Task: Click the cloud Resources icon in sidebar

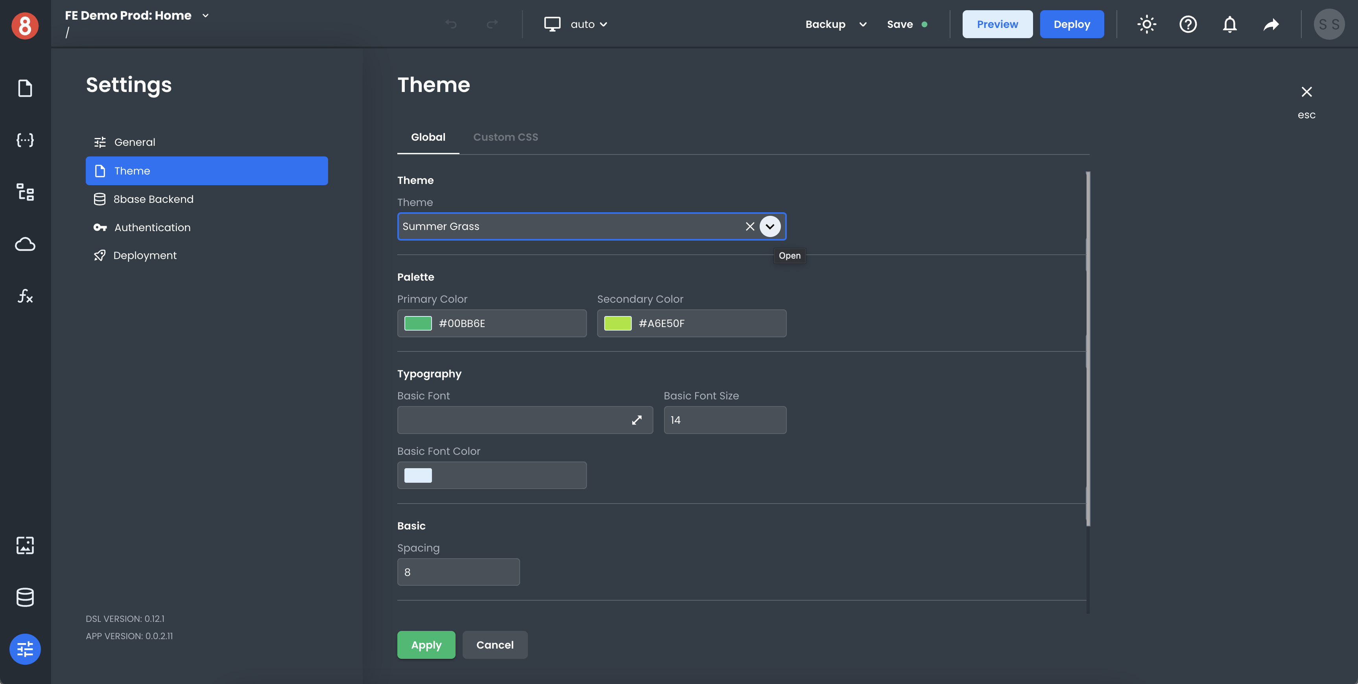Action: 25,244
